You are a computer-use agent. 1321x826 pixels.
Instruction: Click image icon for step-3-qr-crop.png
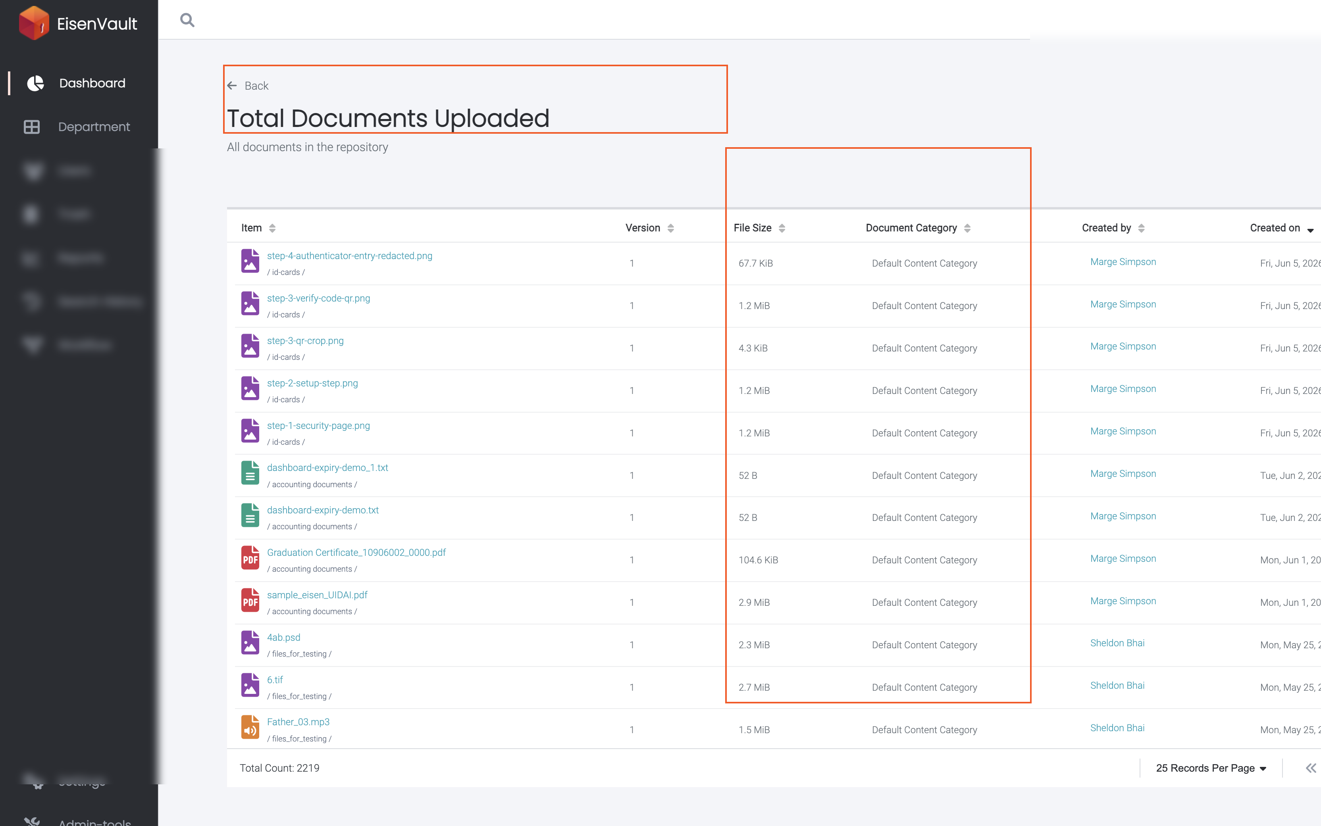click(250, 346)
